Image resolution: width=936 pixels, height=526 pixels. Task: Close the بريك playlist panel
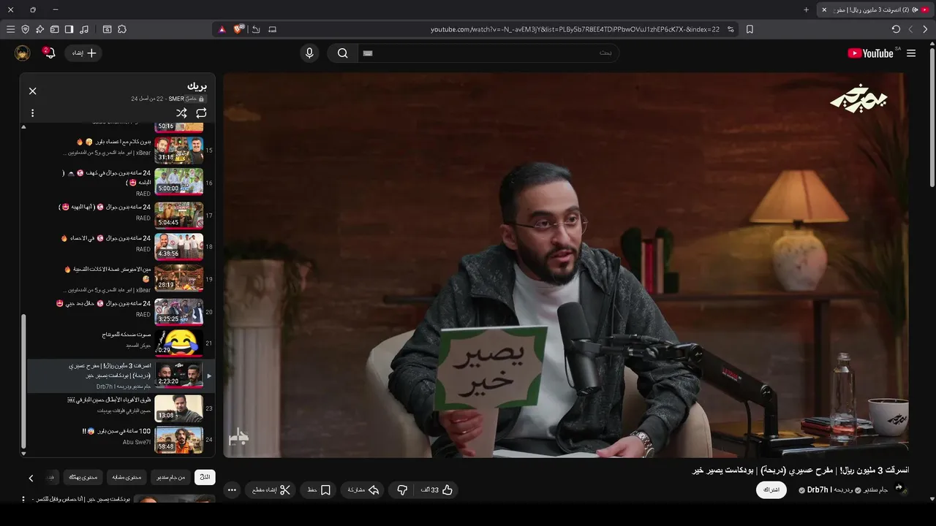point(32,91)
